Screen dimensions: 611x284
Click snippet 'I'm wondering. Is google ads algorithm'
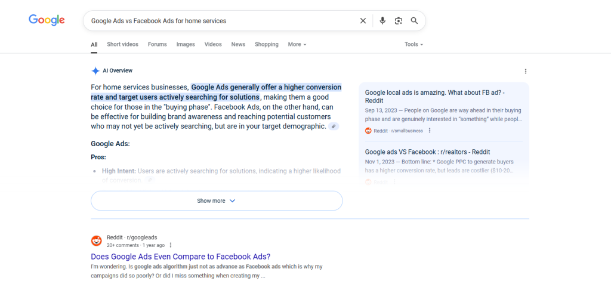[206, 271]
